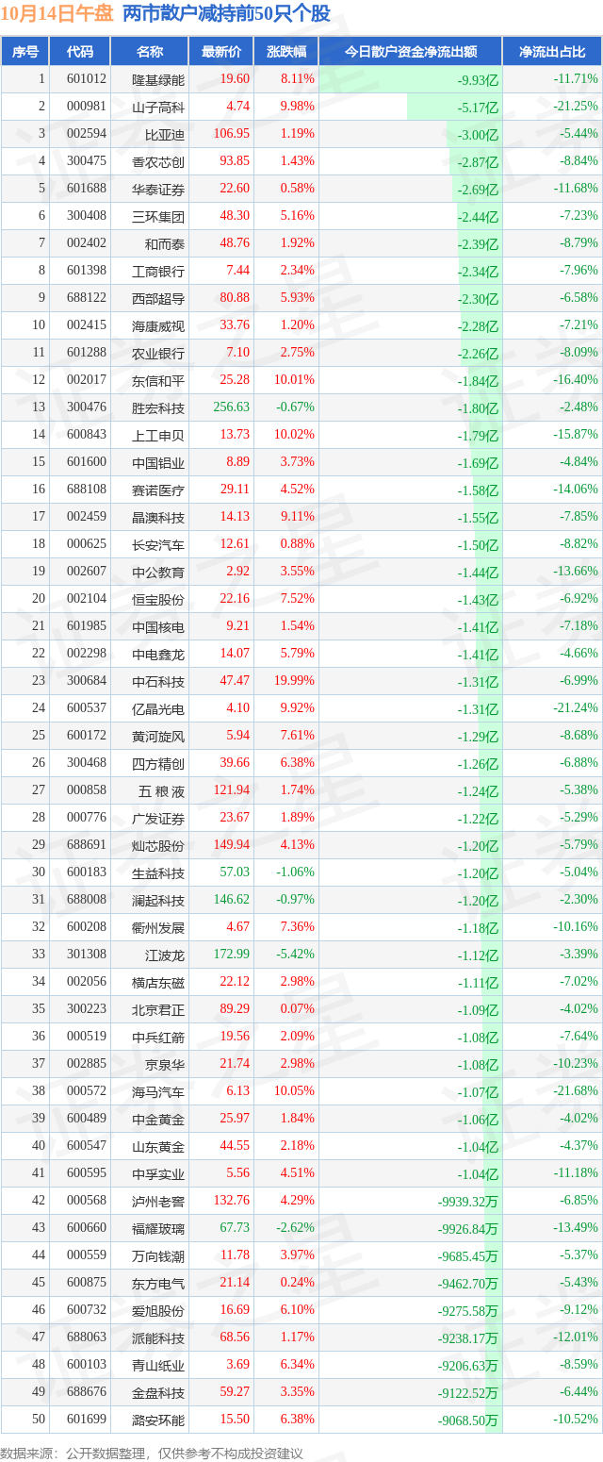Click the 代码 column header
603x1462 pixels.
pyautogui.click(x=80, y=52)
